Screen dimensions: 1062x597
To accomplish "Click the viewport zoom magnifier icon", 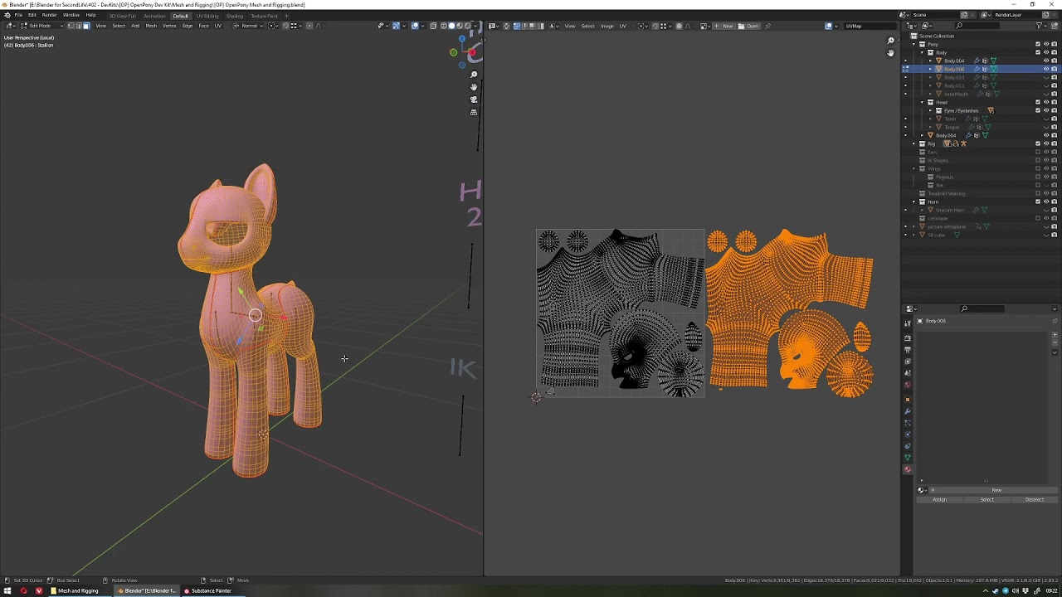I will click(474, 75).
